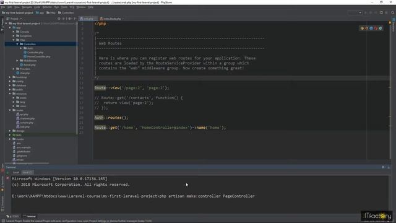Click the scroll-from-source target icon in Project panel
396x223 pixels.
pyautogui.click(x=59, y=19)
